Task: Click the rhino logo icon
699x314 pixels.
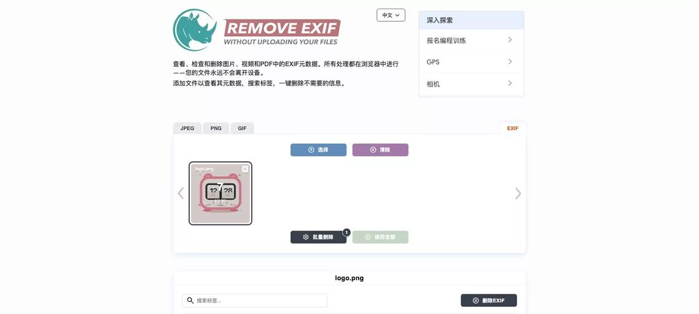Action: [x=195, y=30]
